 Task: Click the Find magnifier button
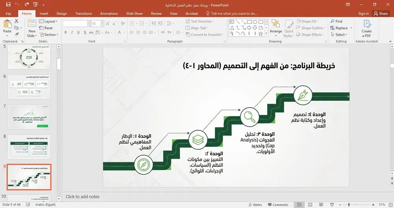(336, 21)
